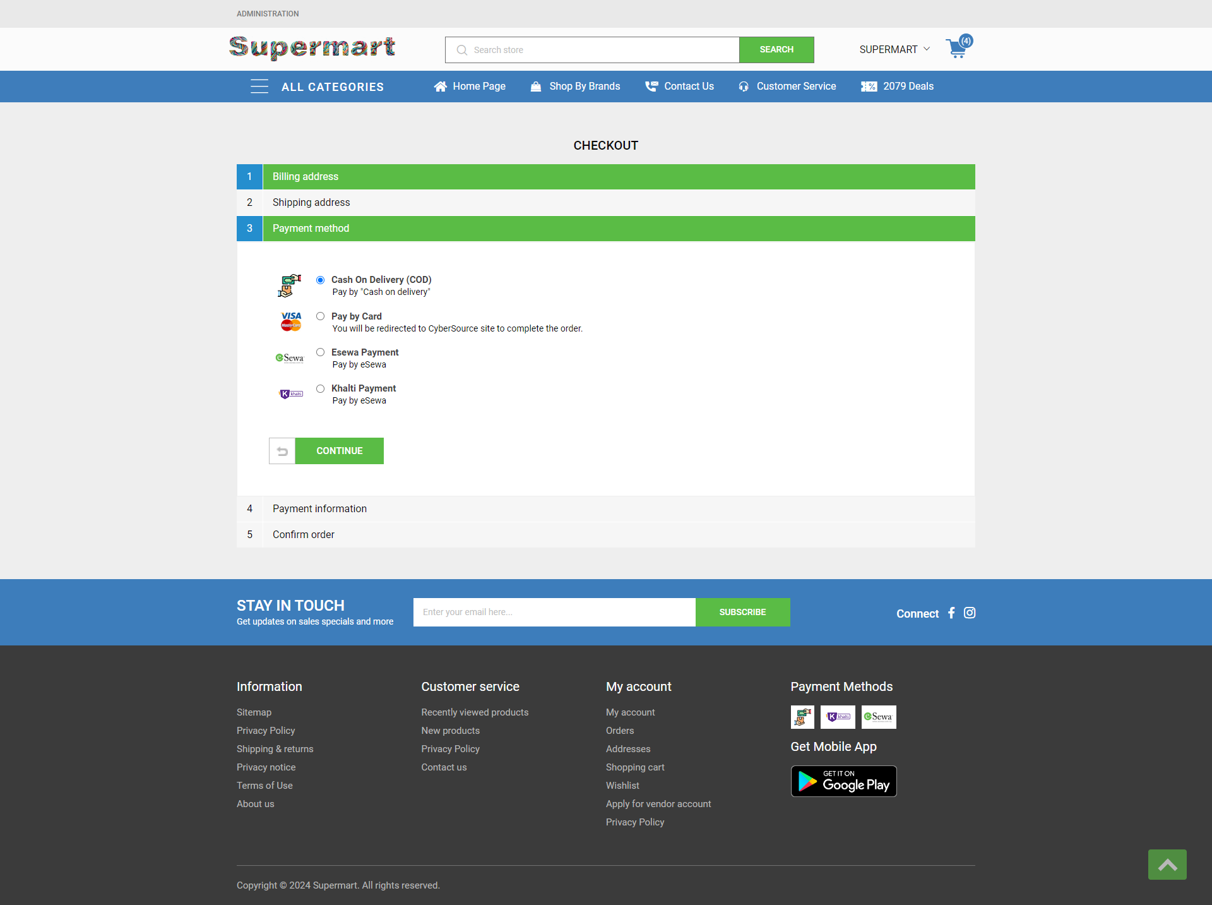Click the 2079 Deals percent icon
Image resolution: width=1212 pixels, height=905 pixels.
tap(869, 87)
